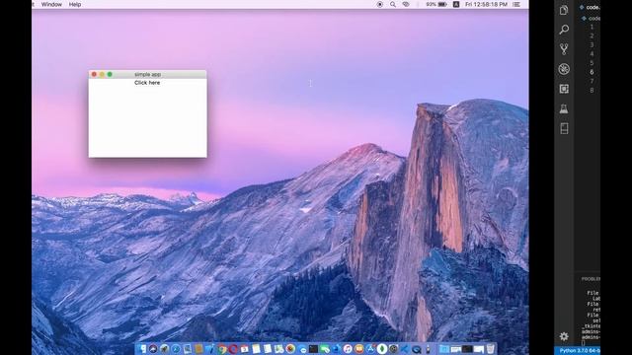Open the VS Code Debug bug icon
This screenshot has height=355, width=632.
(x=564, y=69)
